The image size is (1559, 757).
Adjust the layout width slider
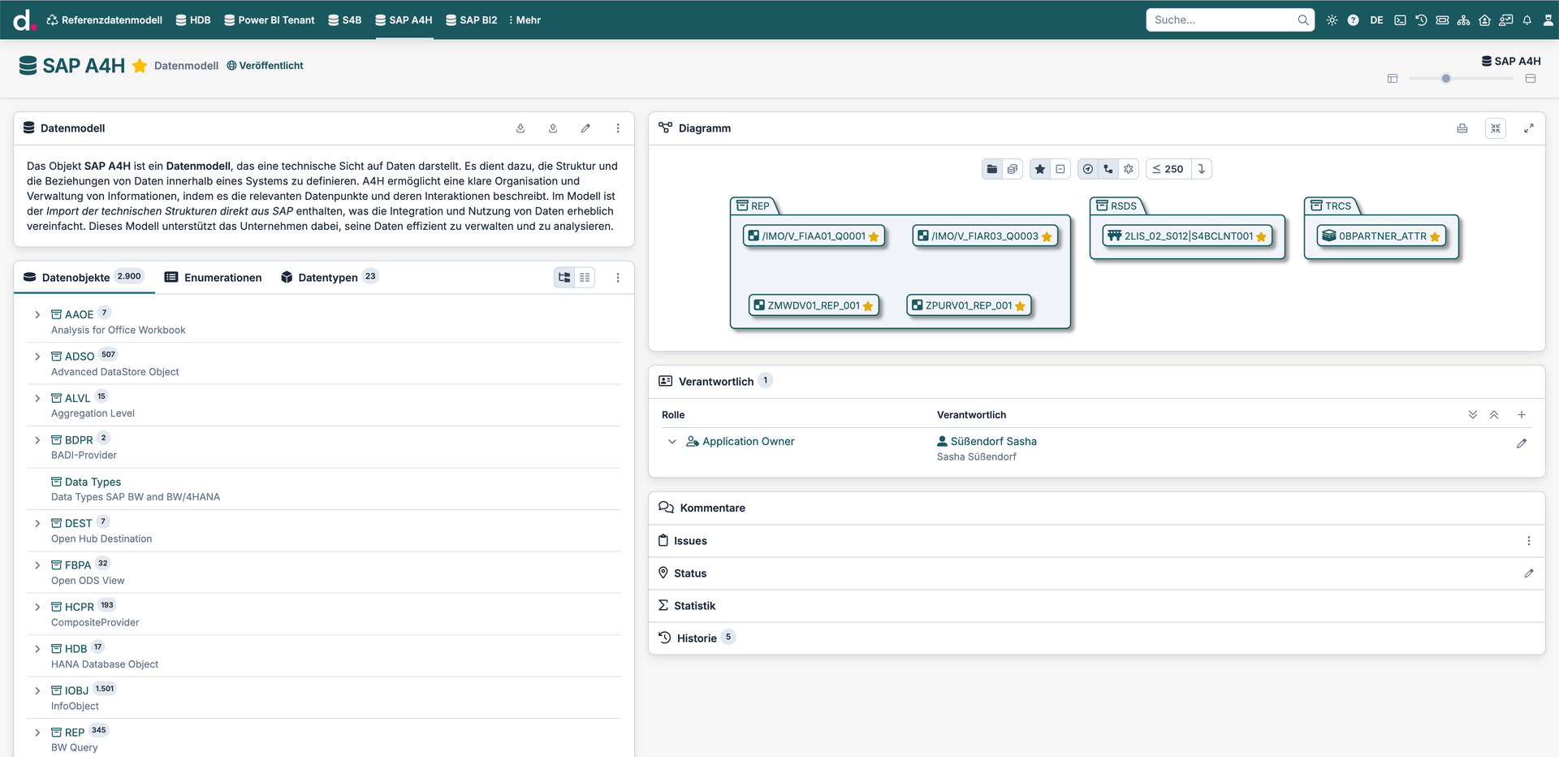(x=1445, y=79)
